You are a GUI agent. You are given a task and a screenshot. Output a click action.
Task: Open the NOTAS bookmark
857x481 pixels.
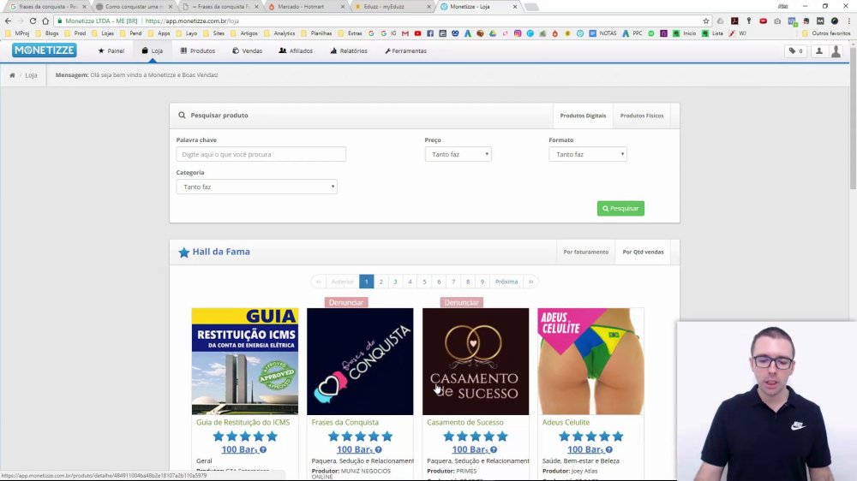[x=602, y=33]
